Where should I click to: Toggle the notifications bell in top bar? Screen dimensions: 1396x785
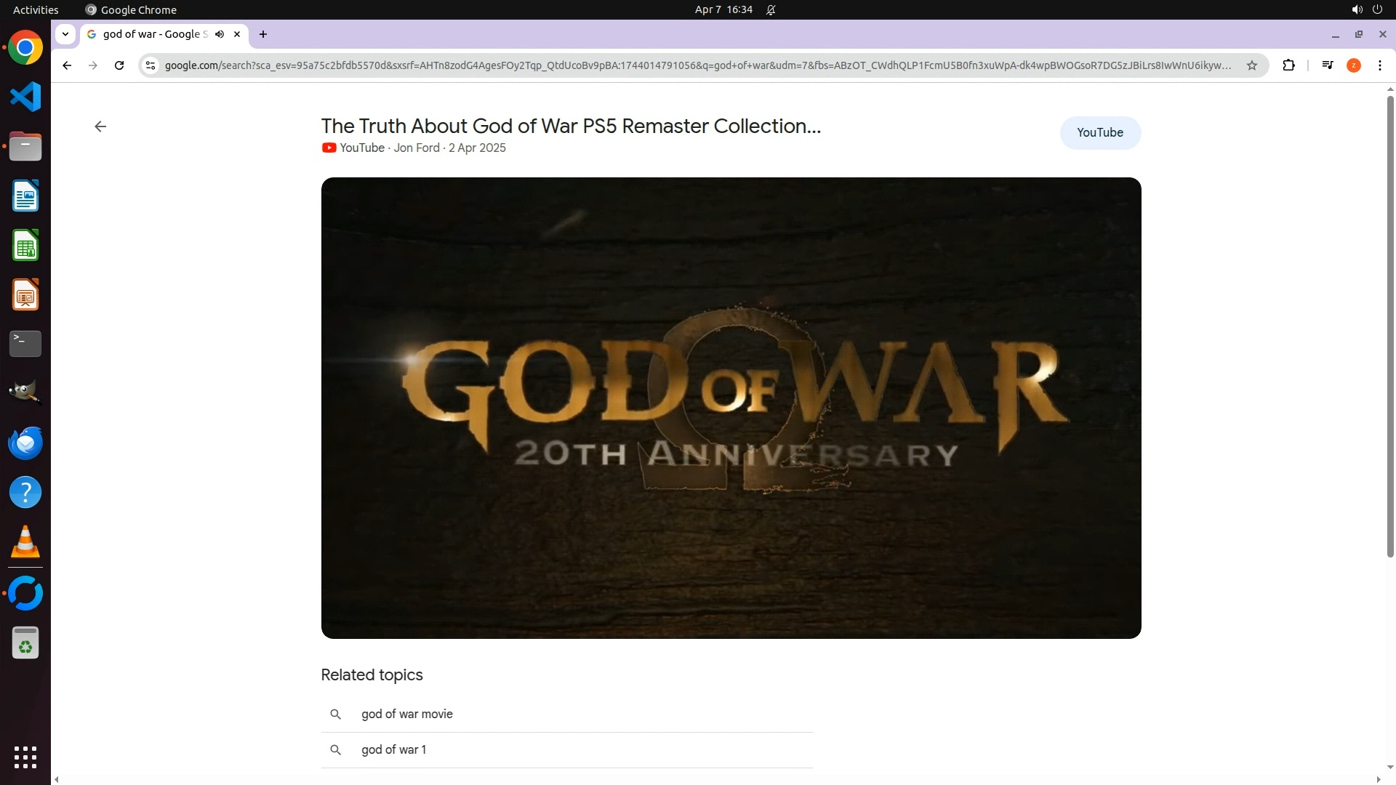pyautogui.click(x=771, y=9)
